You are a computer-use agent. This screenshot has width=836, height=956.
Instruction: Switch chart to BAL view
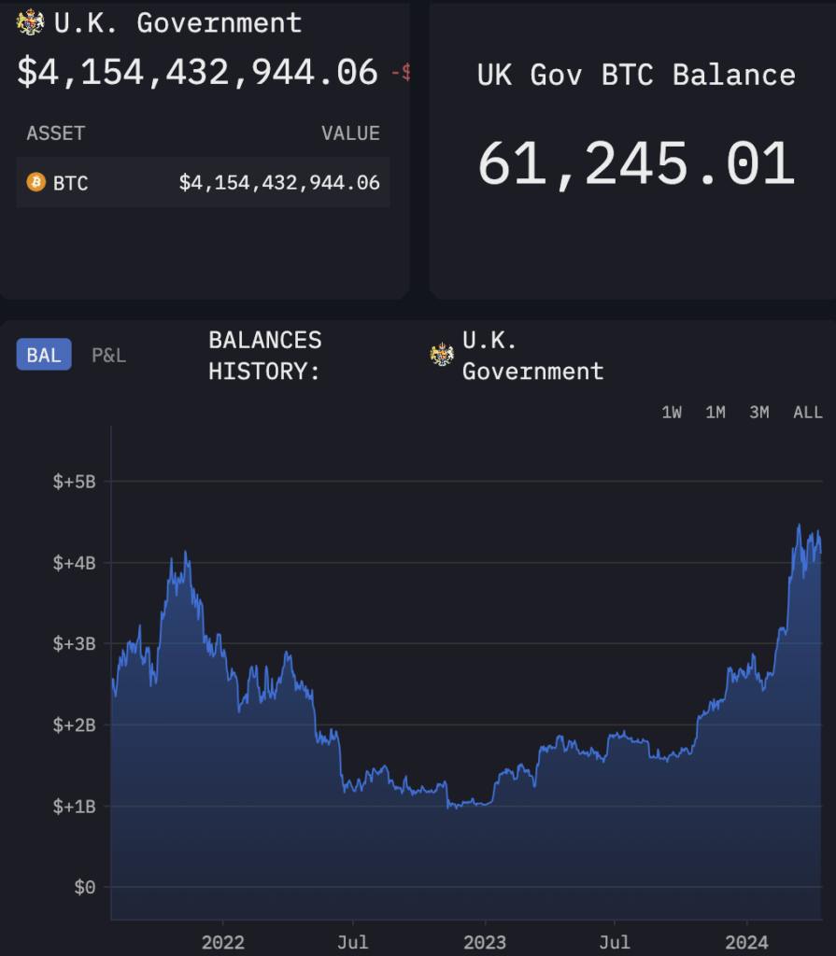tap(44, 355)
